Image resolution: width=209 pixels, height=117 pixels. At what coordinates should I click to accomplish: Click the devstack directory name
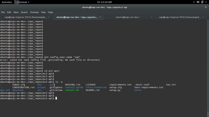(18, 90)
